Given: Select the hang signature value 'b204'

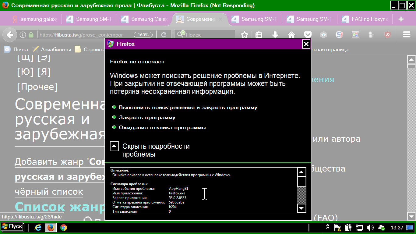Looking at the screenshot, I should (x=173, y=207).
